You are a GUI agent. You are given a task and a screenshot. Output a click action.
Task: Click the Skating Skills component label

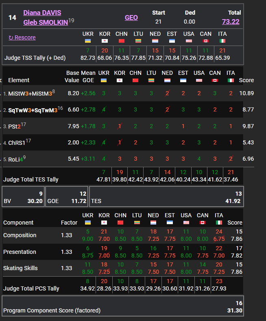[x=20, y=268]
